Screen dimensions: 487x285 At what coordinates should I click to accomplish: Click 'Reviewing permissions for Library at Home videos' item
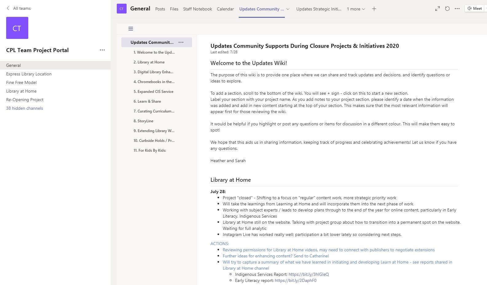[328, 250]
